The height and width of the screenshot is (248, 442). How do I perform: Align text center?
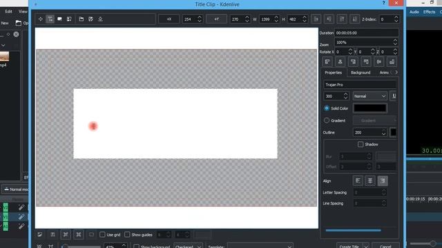click(370, 180)
